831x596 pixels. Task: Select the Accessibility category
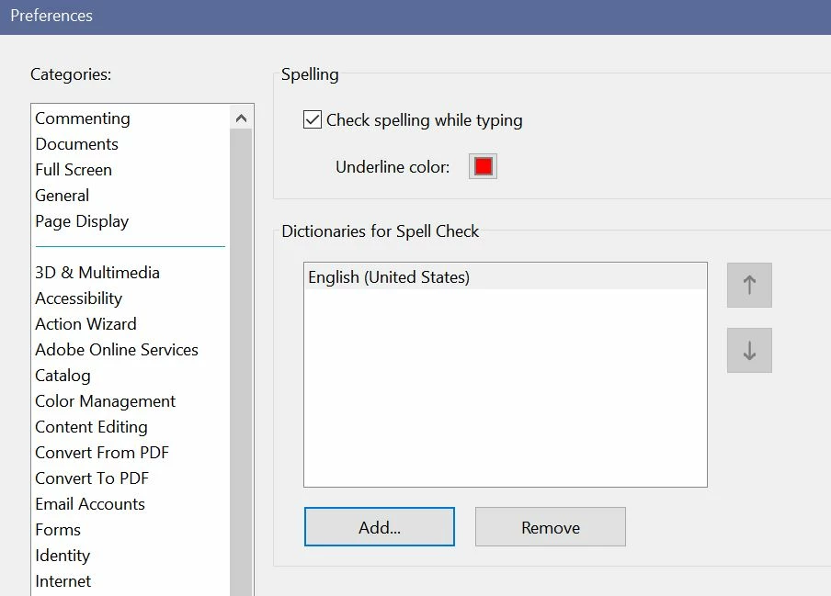tap(79, 298)
